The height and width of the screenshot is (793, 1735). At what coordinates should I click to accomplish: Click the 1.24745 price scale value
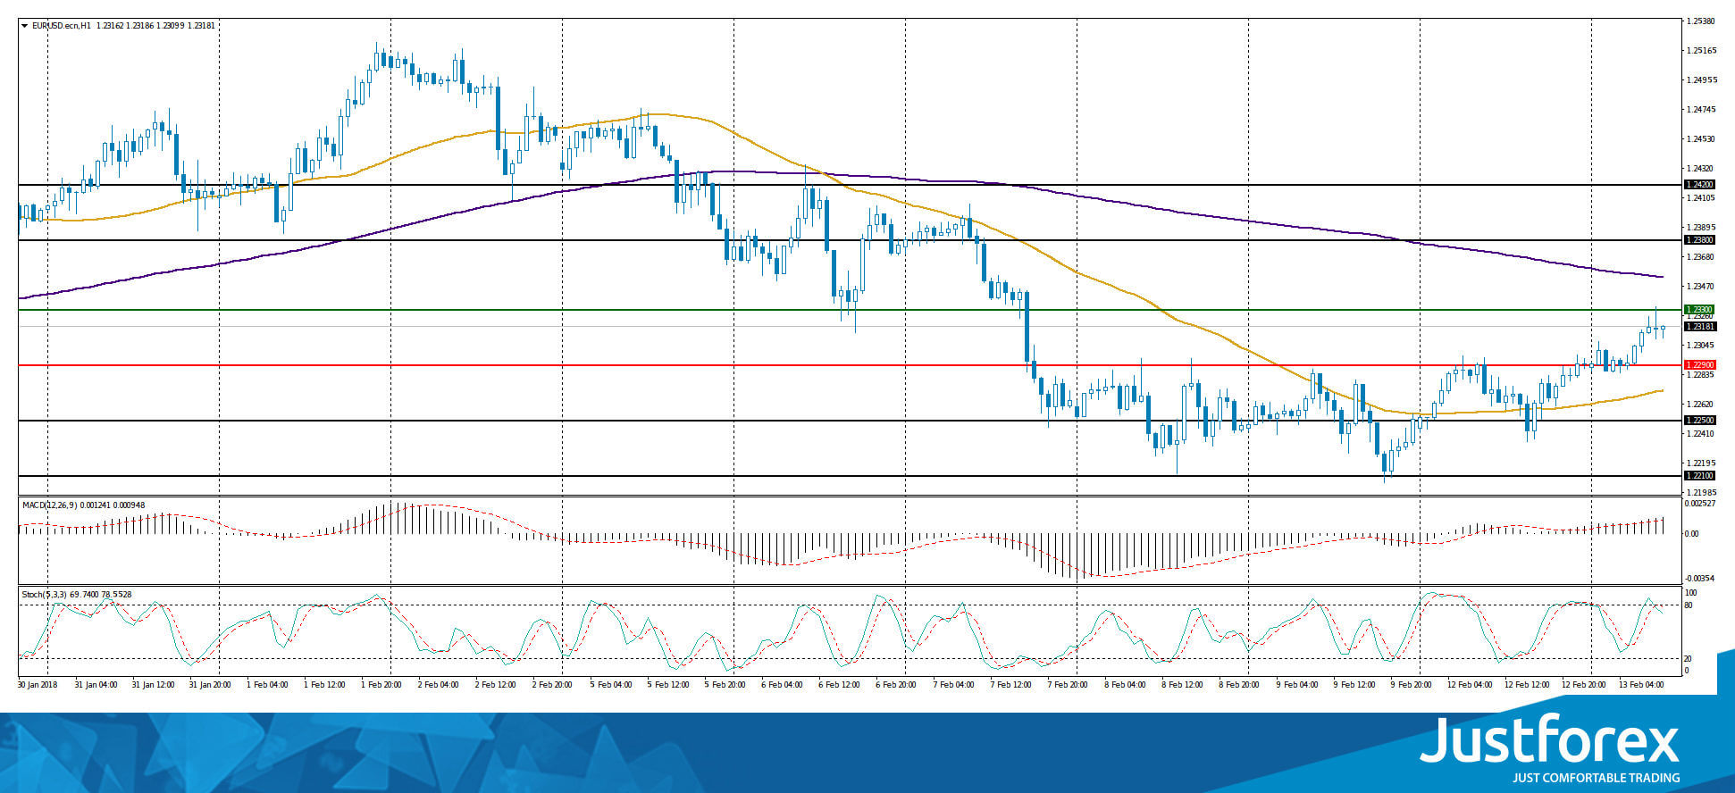(1700, 110)
